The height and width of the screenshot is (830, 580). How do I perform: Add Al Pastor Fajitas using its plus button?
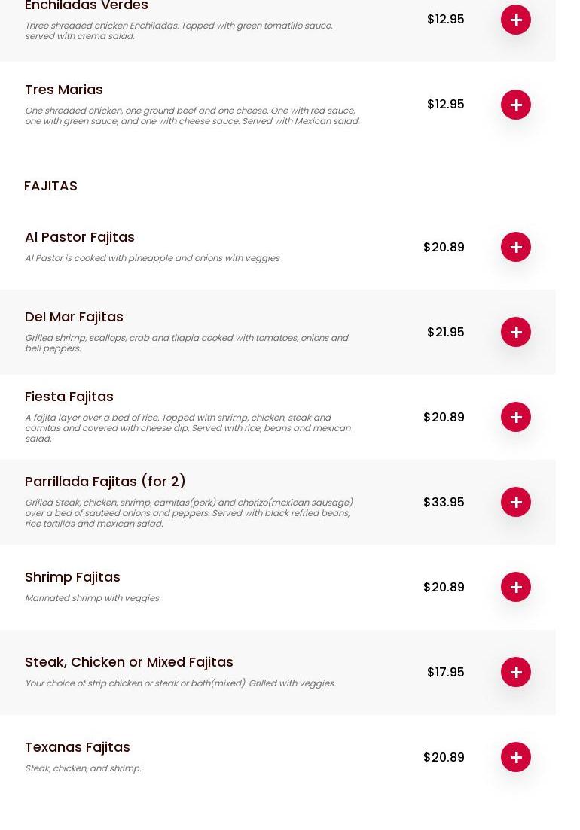pyautogui.click(x=516, y=247)
